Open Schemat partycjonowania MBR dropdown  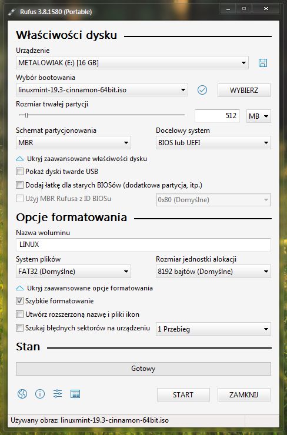74,143
